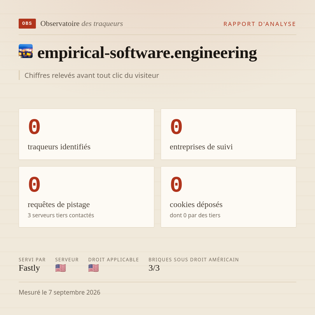Open the Observatoire des traqueurs home link
Screen dimensions: 315x315
click(82, 24)
